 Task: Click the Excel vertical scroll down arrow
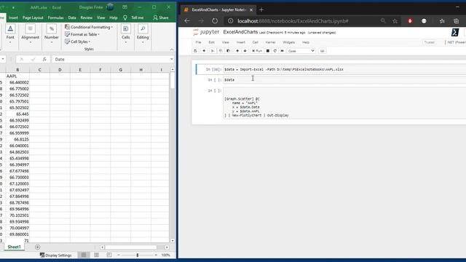point(173,241)
